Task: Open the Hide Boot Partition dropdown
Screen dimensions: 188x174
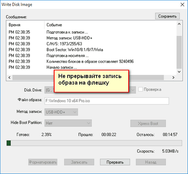Action: click(x=68, y=123)
